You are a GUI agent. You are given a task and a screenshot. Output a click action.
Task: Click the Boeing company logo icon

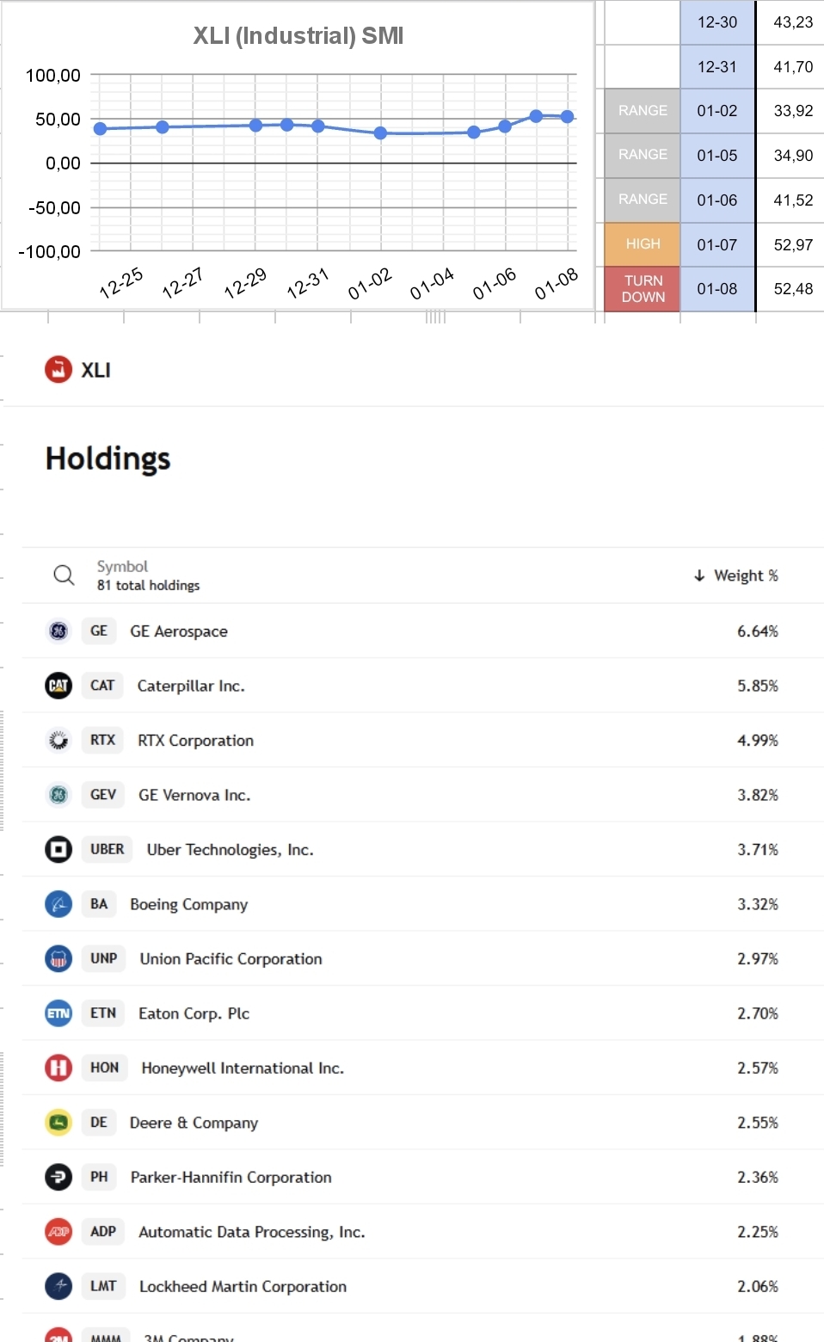[x=58, y=904]
